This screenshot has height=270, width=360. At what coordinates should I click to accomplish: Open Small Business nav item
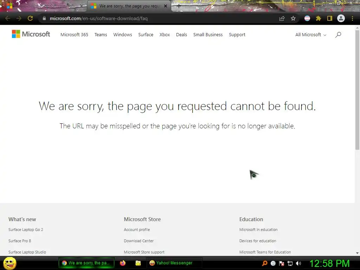(x=208, y=35)
